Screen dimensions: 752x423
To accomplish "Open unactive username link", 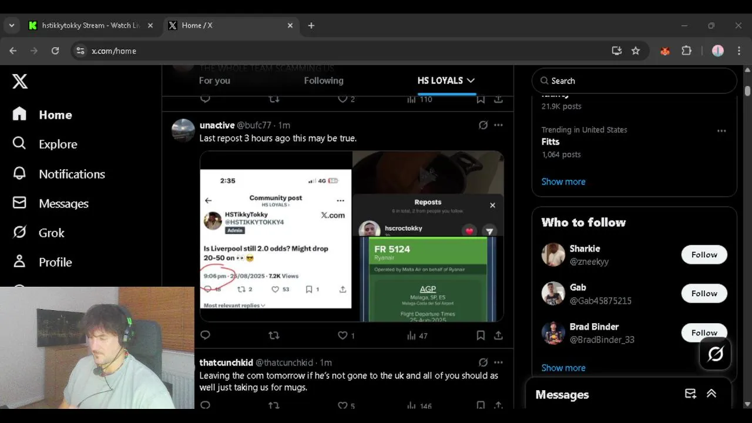I will click(x=217, y=125).
